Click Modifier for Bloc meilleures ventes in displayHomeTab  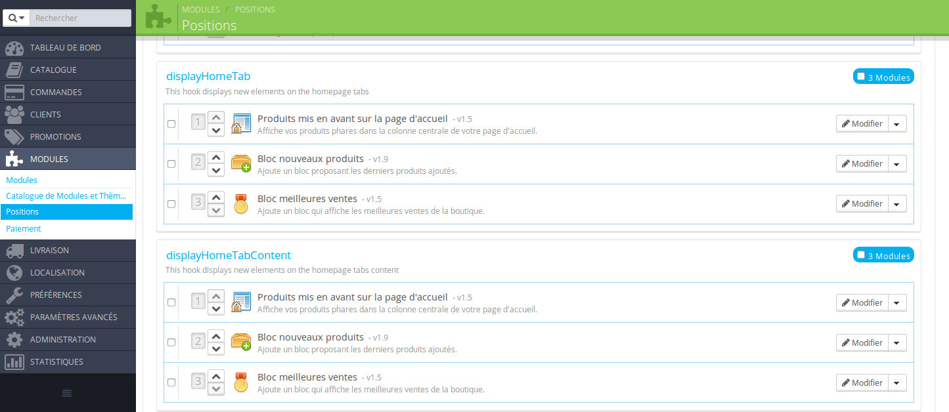click(862, 203)
